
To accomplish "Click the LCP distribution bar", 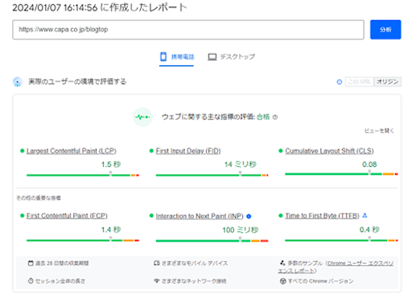I will (x=83, y=176).
